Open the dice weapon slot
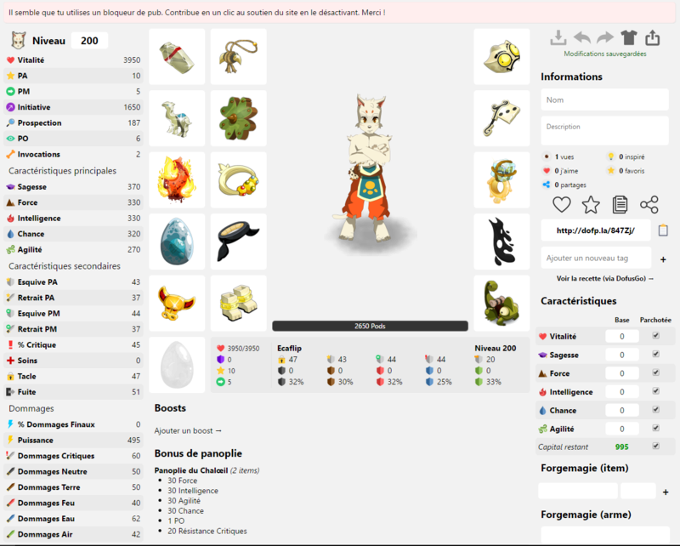 [501, 118]
